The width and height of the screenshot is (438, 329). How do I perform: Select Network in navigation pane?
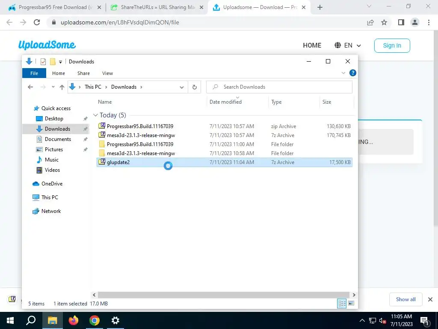51,211
